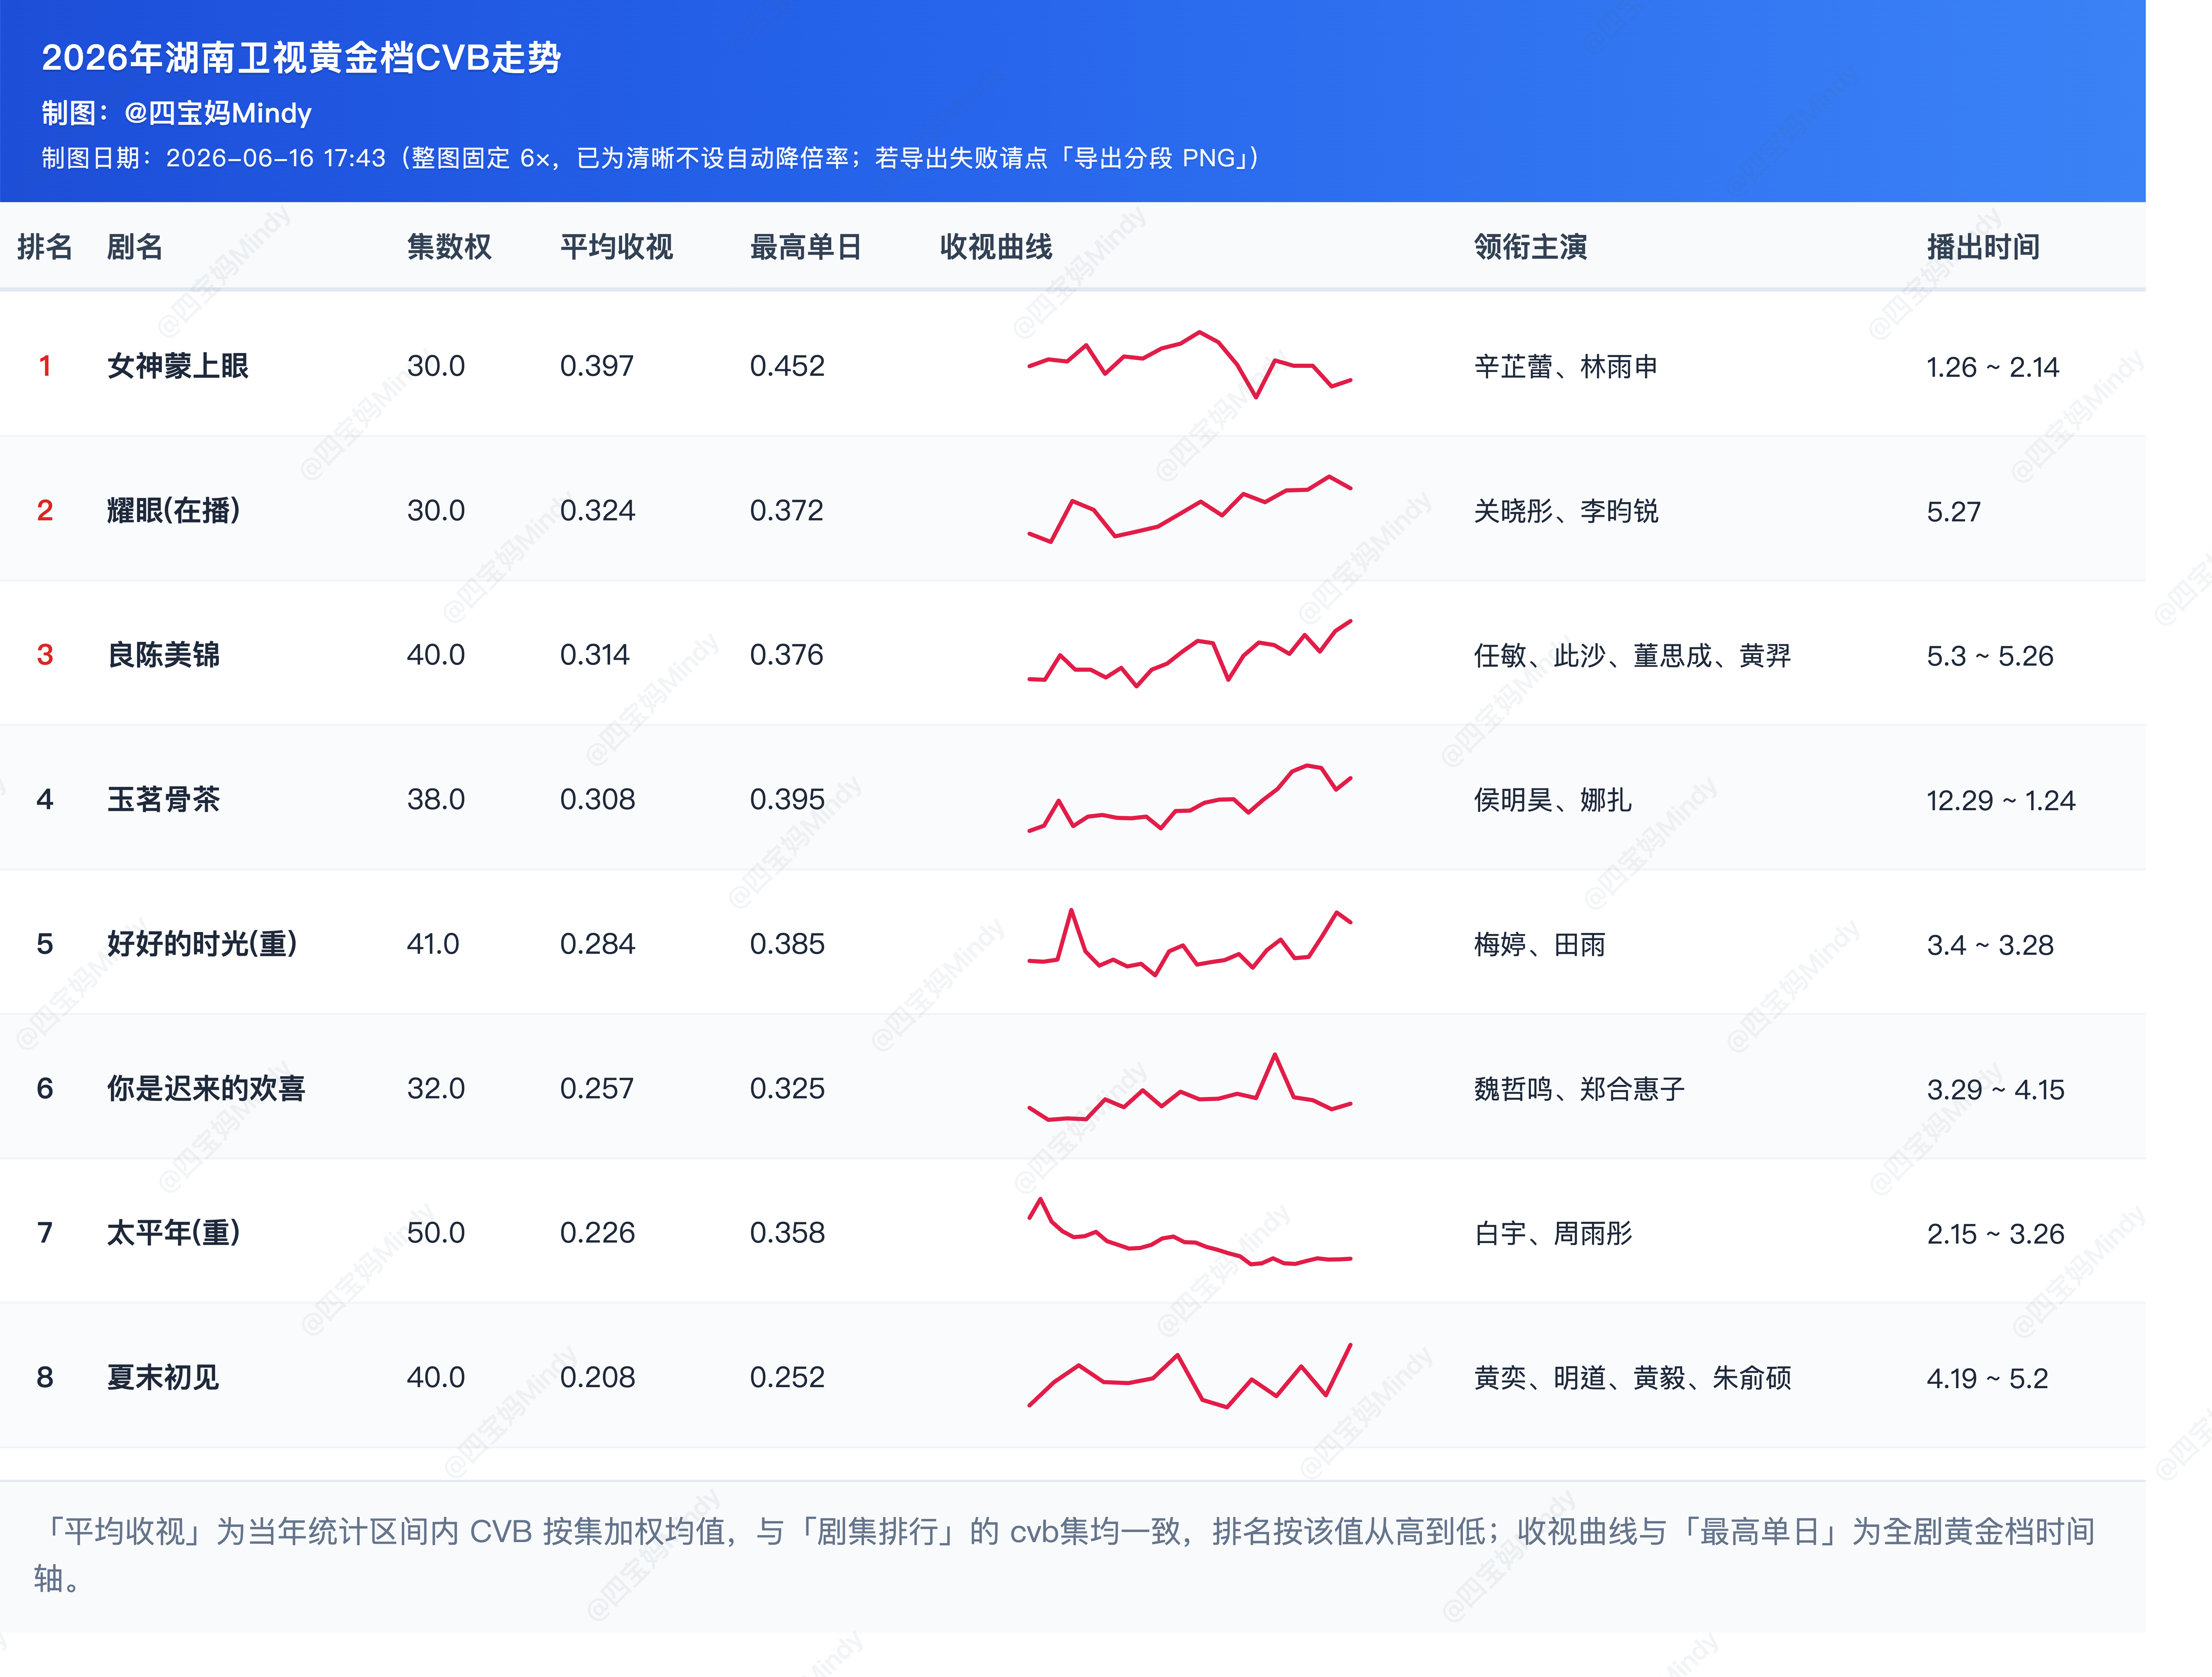Click the air dates 3.29 ~ 4.15
The height and width of the screenshot is (1677, 2212).
pyautogui.click(x=1996, y=1089)
